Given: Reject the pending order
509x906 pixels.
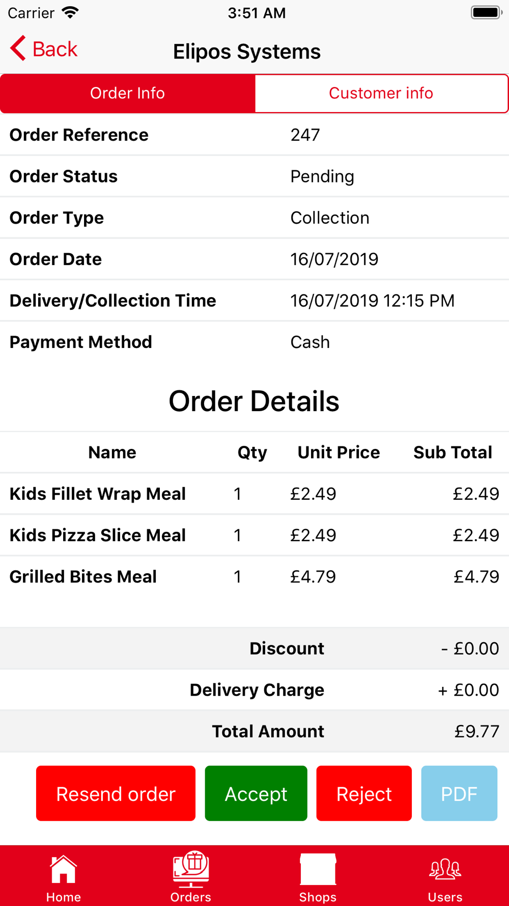Looking at the screenshot, I should (364, 793).
